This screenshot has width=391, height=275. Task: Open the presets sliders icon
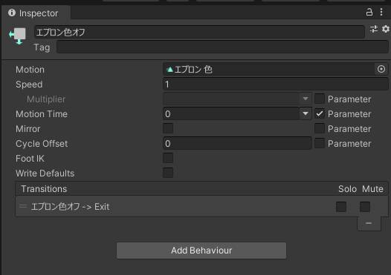pyautogui.click(x=374, y=29)
